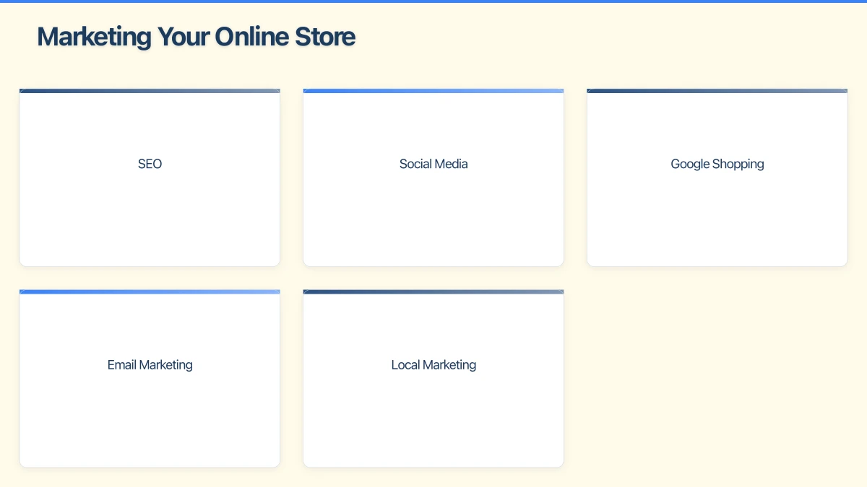This screenshot has height=487, width=867.
Task: Click the SEO label text
Action: (x=150, y=164)
